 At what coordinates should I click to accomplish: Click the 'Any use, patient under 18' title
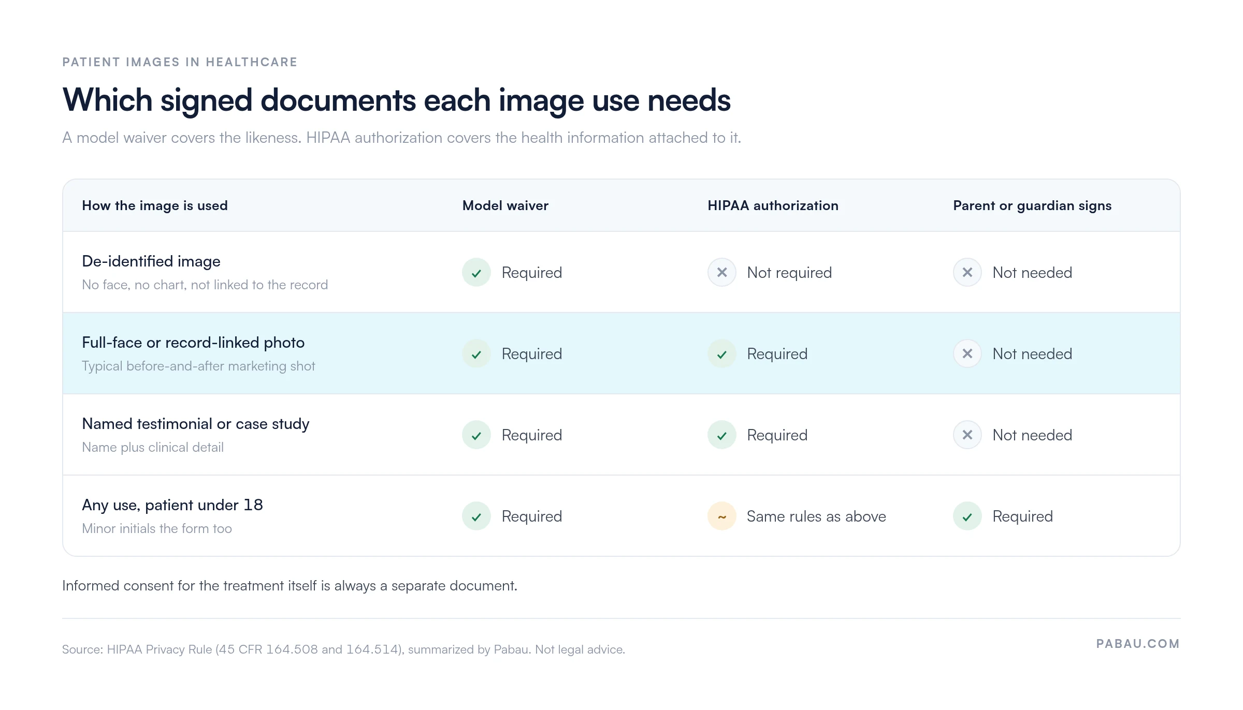click(x=172, y=505)
